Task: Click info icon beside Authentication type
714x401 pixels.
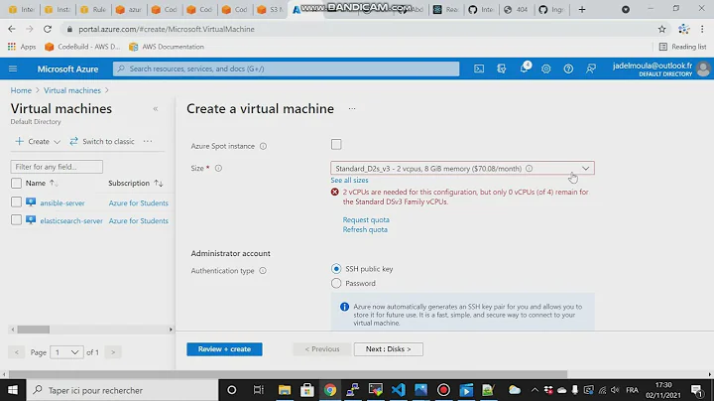Action: (263, 271)
